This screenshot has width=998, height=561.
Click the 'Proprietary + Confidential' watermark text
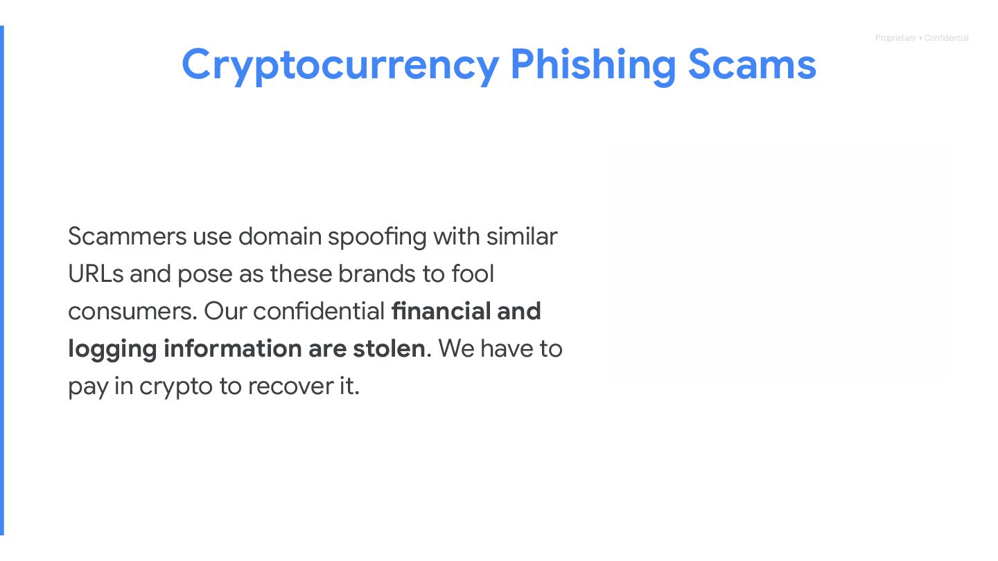(922, 38)
